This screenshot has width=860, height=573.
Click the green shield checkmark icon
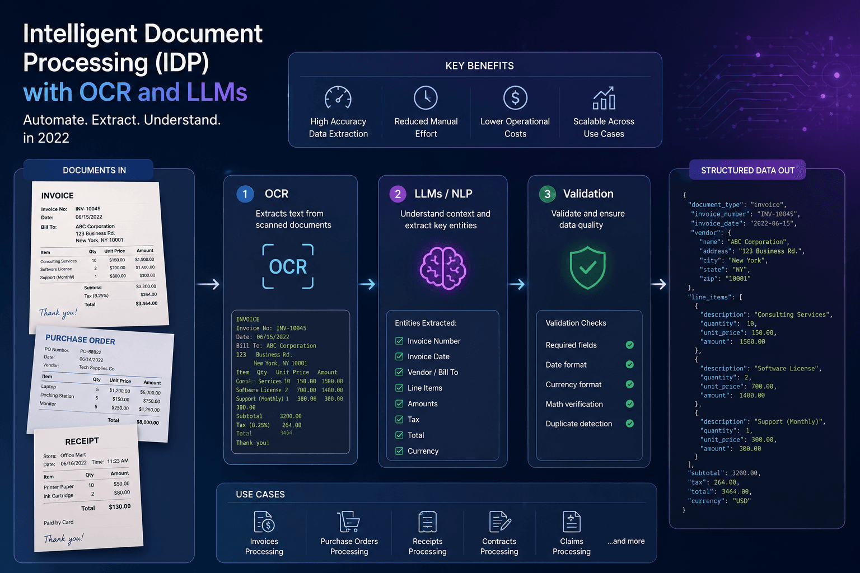point(587,267)
